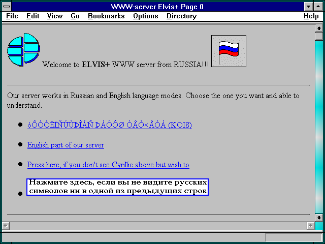Follow the 'English part of our server' link

(x=66, y=145)
